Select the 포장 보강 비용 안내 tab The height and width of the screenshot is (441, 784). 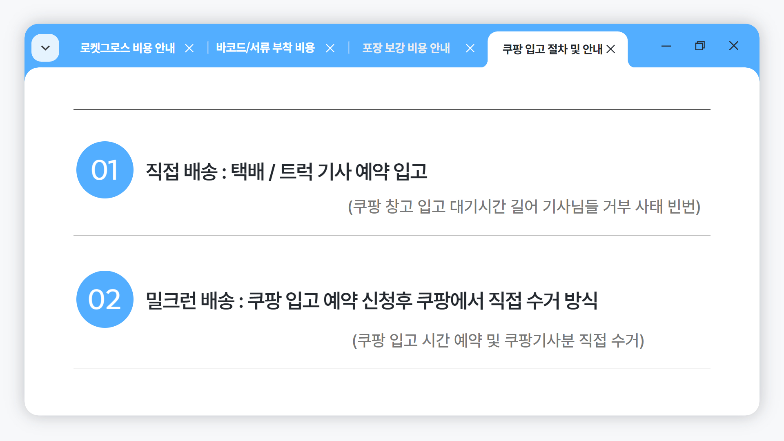pos(406,48)
